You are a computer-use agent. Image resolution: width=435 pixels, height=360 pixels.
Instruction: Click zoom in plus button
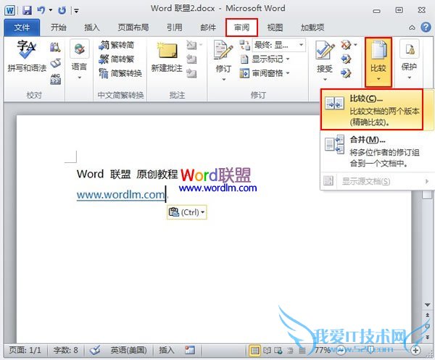coord(415,351)
